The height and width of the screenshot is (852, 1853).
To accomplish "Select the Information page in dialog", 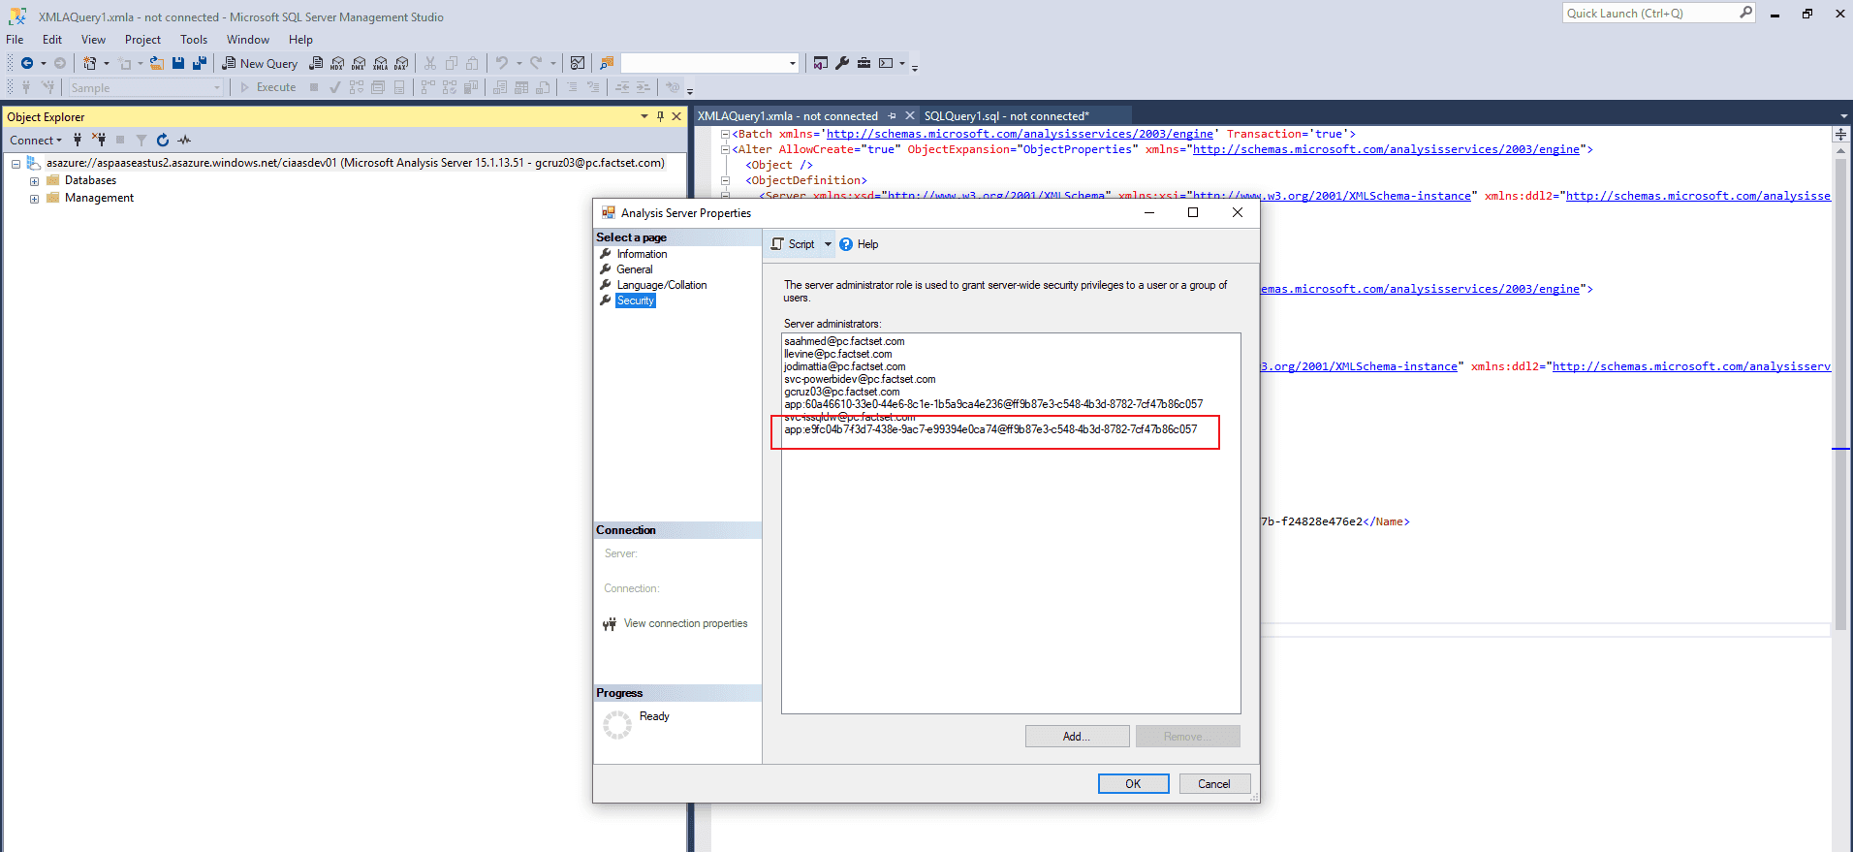I will coord(642,254).
